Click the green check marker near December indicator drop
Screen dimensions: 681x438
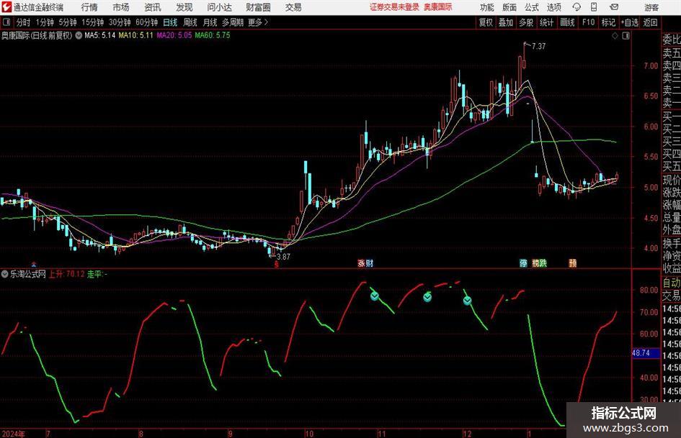467,301
